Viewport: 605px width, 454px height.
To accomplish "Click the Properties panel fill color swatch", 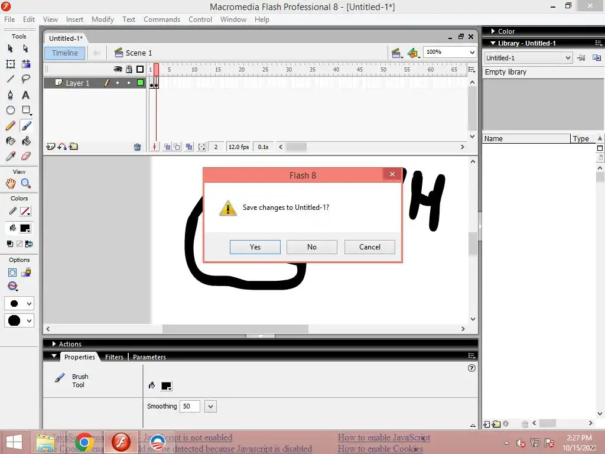I will point(166,385).
